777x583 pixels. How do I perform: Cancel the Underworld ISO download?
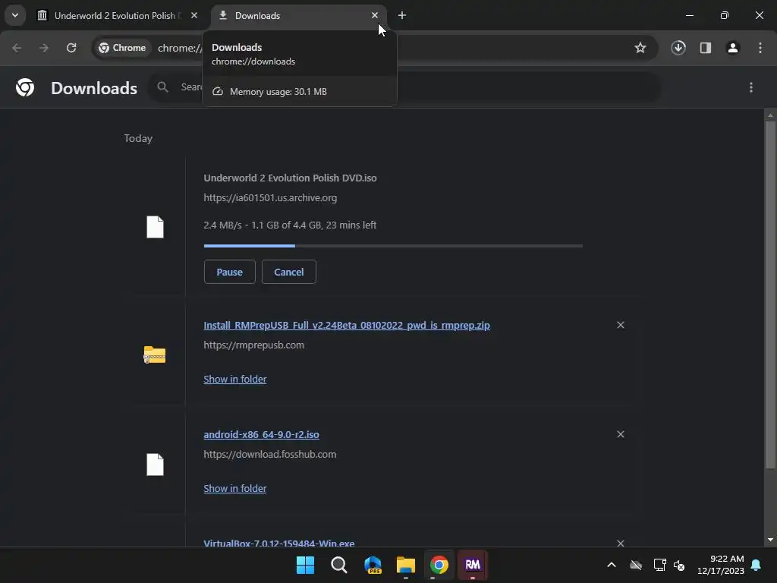coord(289,272)
